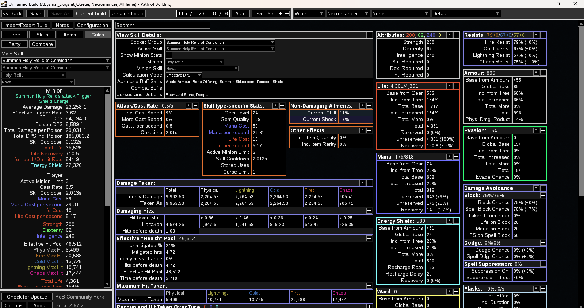Open the Minion Skill dropdown in Skill Details
This screenshot has width=584, height=308.
202,69
